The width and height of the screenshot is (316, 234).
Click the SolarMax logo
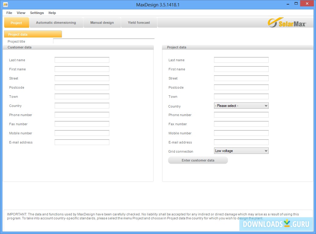[x=287, y=23]
